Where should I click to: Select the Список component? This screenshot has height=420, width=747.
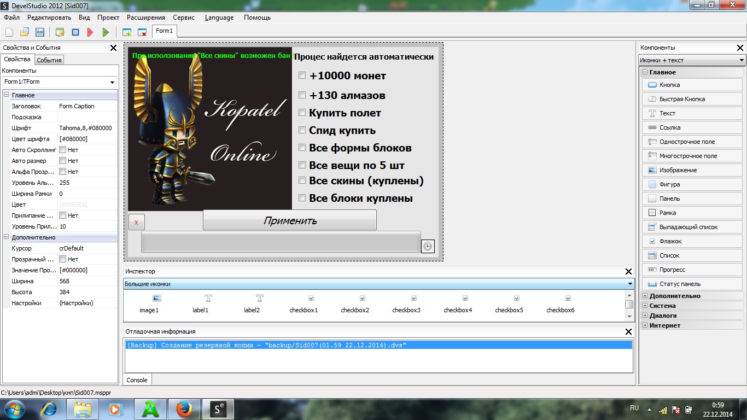692,255
